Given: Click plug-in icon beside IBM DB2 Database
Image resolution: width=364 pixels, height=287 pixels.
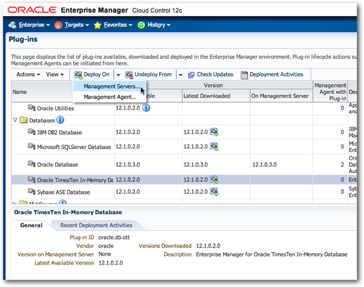Looking at the screenshot, I should (x=32, y=131).
